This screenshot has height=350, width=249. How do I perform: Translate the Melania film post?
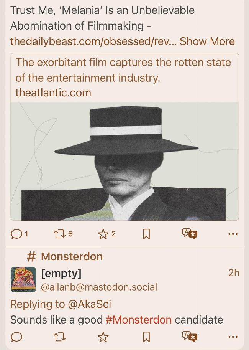point(190,234)
